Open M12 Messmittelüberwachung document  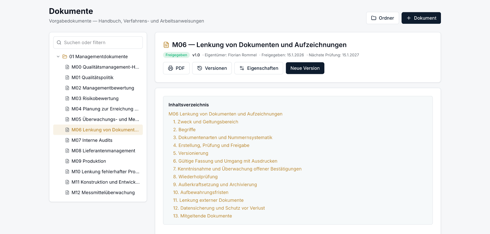98,193
